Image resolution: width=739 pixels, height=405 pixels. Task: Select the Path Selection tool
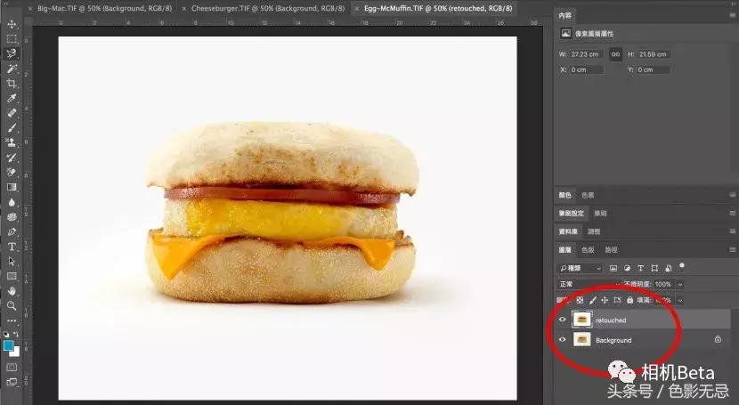click(x=12, y=262)
